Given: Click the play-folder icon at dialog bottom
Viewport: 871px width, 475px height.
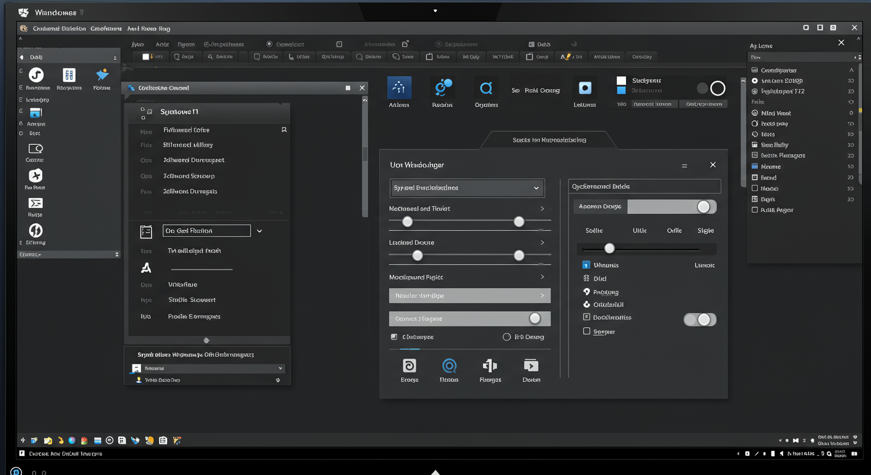Looking at the screenshot, I should pyautogui.click(x=531, y=365).
